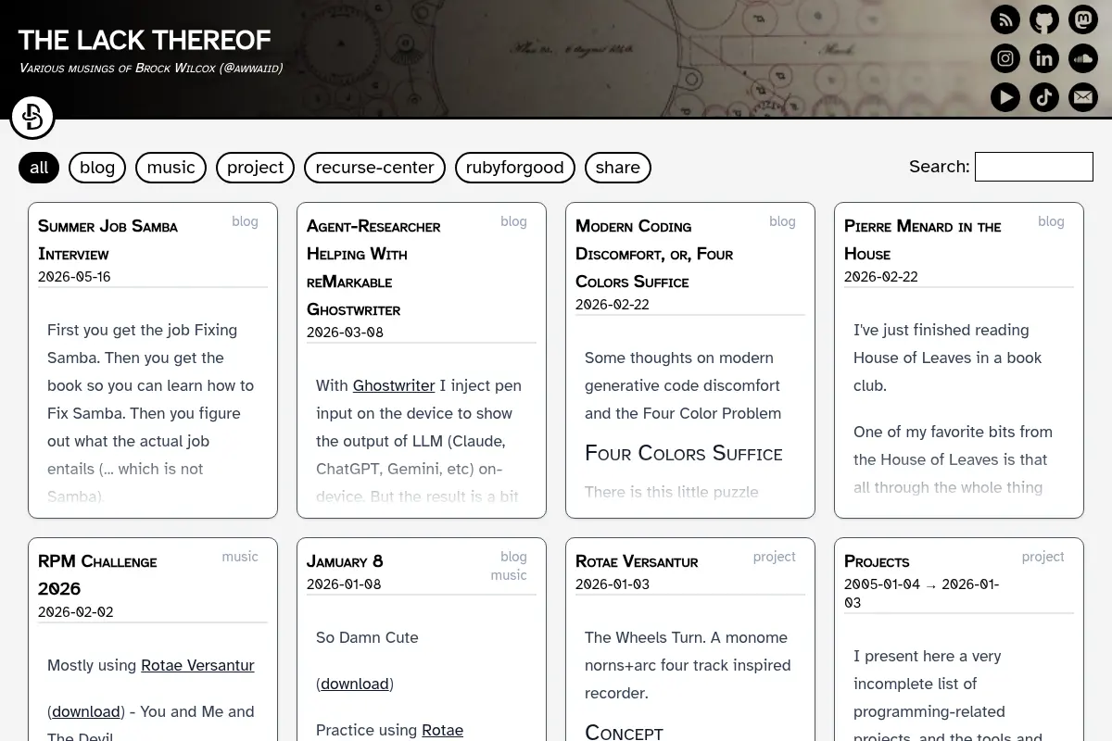Click 'blog' label on Modern Coding Discomfort card
This screenshot has width=1112, height=741.
782,221
